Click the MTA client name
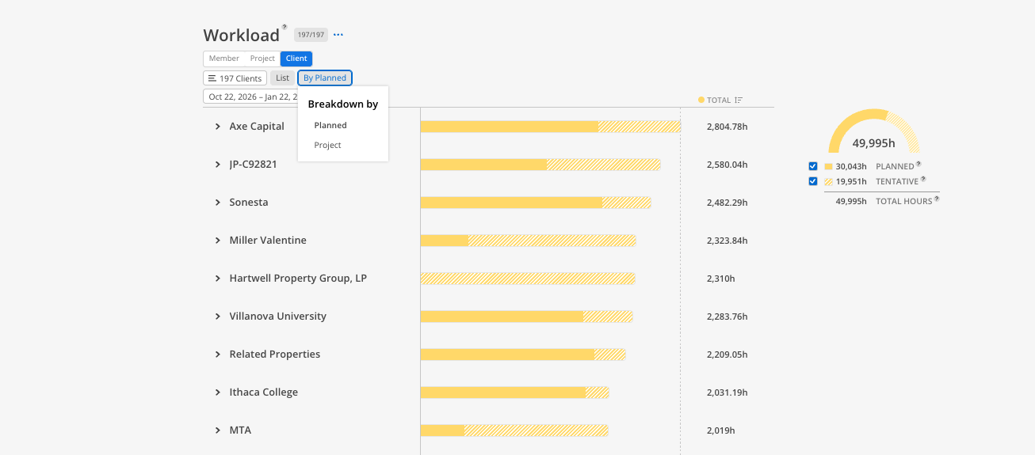The image size is (1035, 455). coord(240,430)
